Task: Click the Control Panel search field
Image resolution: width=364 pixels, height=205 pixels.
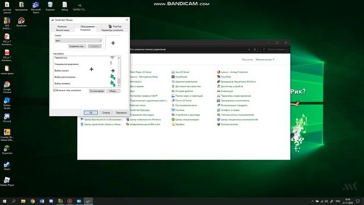Action: coord(274,50)
